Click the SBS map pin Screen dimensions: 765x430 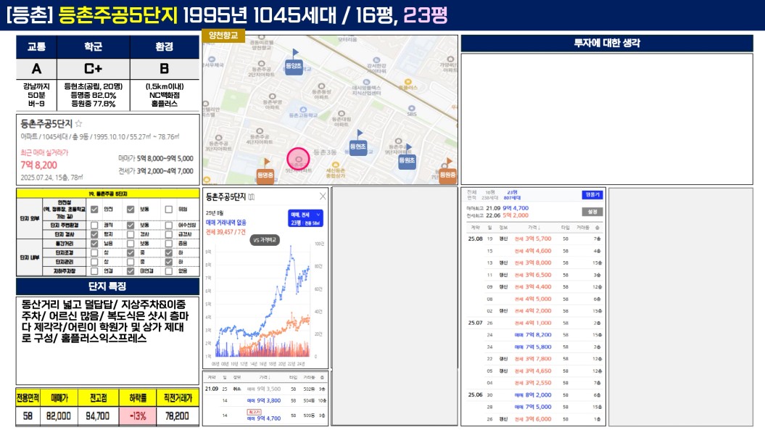pyautogui.click(x=412, y=108)
